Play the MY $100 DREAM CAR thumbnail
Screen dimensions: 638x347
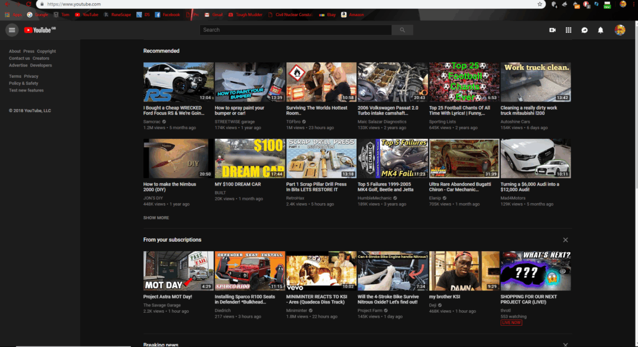point(249,158)
